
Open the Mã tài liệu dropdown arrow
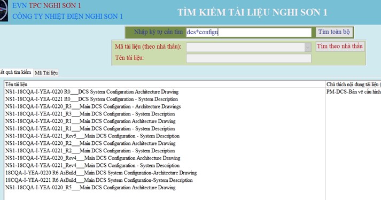click(308, 47)
